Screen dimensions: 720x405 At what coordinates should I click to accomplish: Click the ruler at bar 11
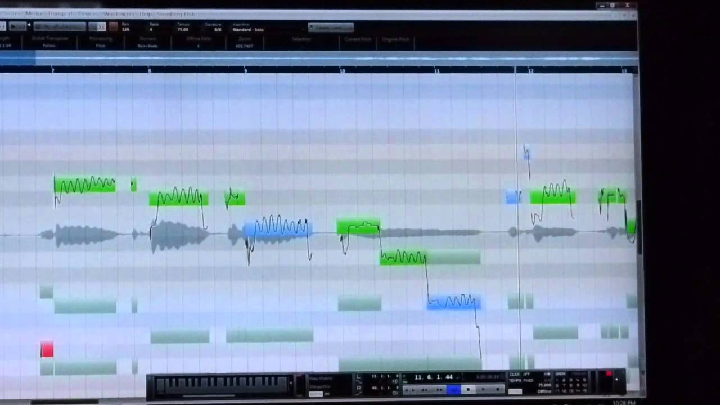pyautogui.click(x=437, y=70)
